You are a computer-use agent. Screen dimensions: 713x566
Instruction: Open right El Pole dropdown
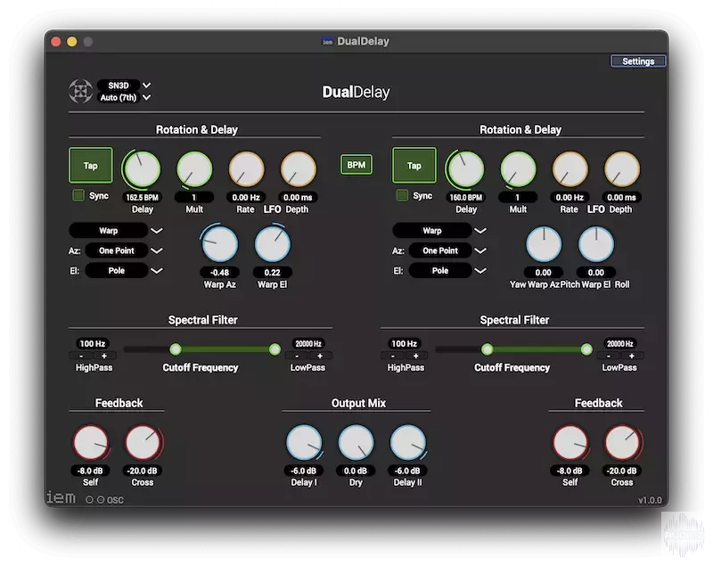pyautogui.click(x=447, y=270)
